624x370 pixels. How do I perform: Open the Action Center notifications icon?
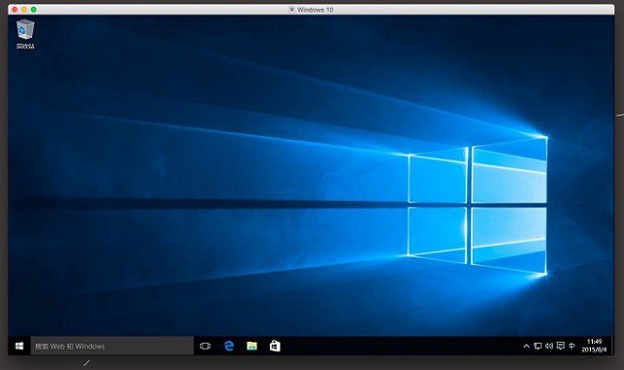pyautogui.click(x=561, y=347)
